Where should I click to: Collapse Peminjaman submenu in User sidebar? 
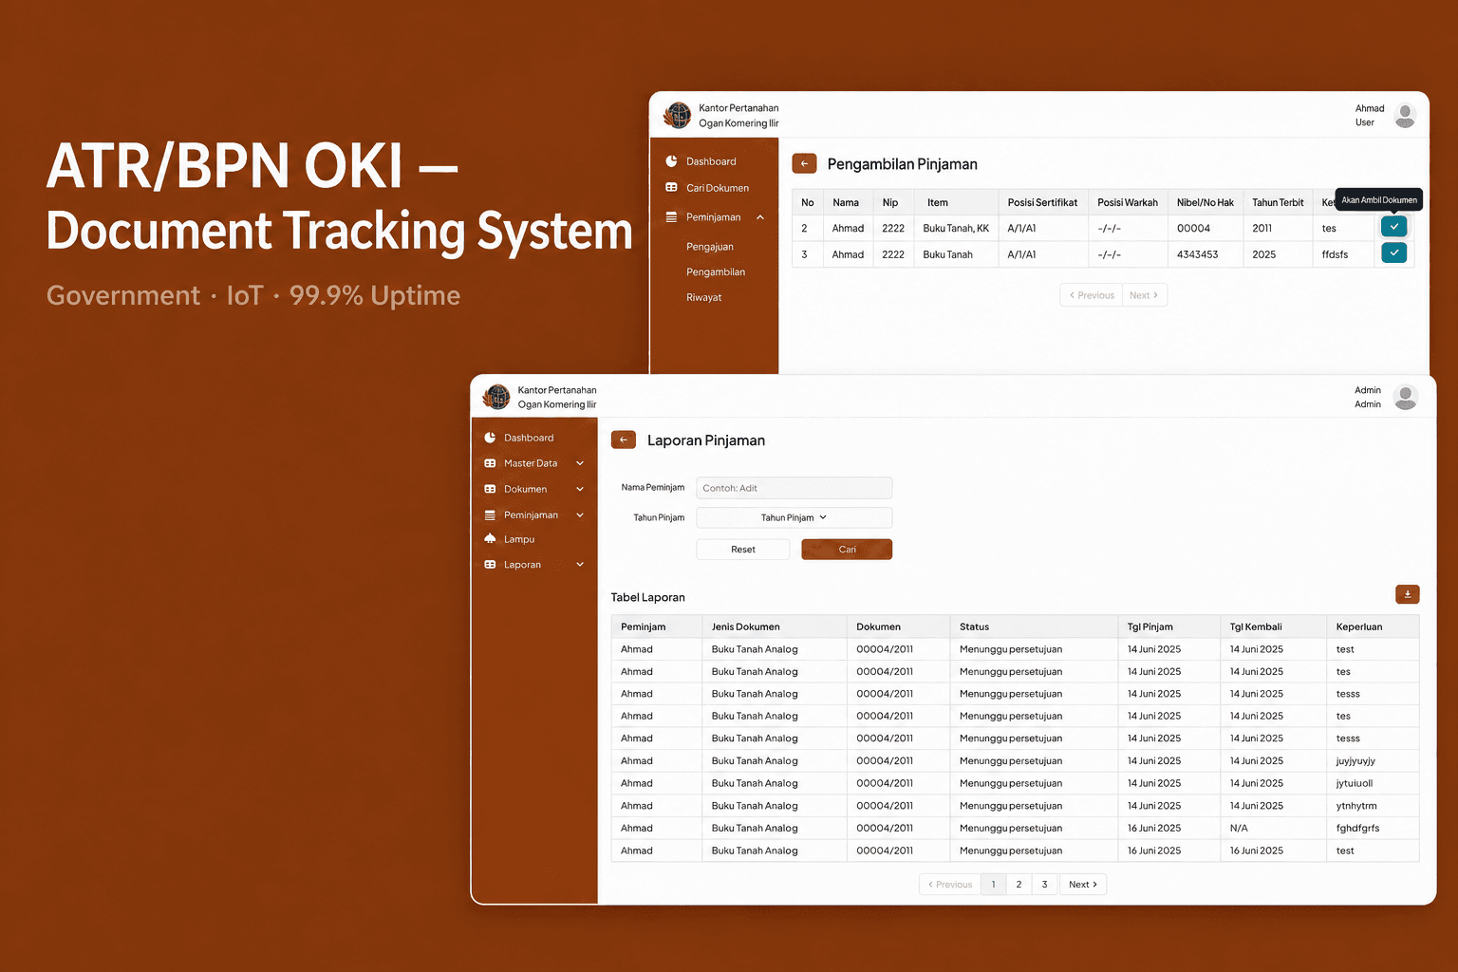click(760, 217)
